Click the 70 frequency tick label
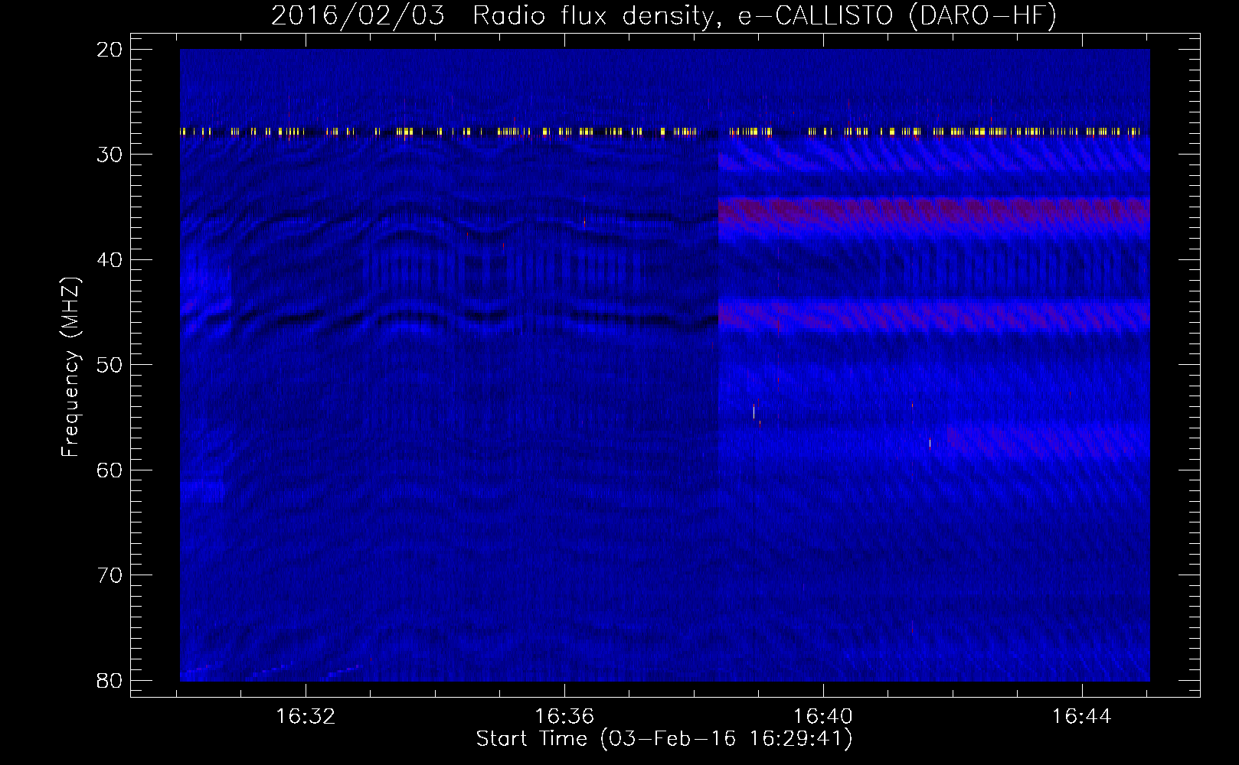The height and width of the screenshot is (765, 1239). pos(110,575)
